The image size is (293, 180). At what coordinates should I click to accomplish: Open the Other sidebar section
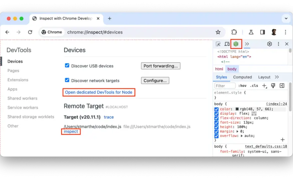click(13, 126)
